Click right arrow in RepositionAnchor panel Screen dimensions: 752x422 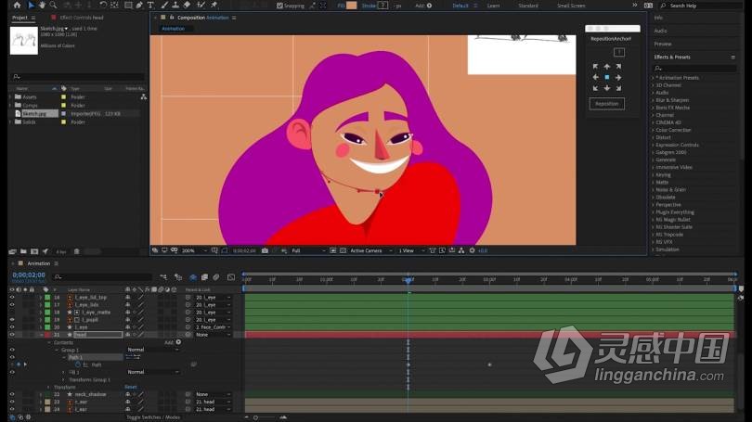pyautogui.click(x=618, y=77)
